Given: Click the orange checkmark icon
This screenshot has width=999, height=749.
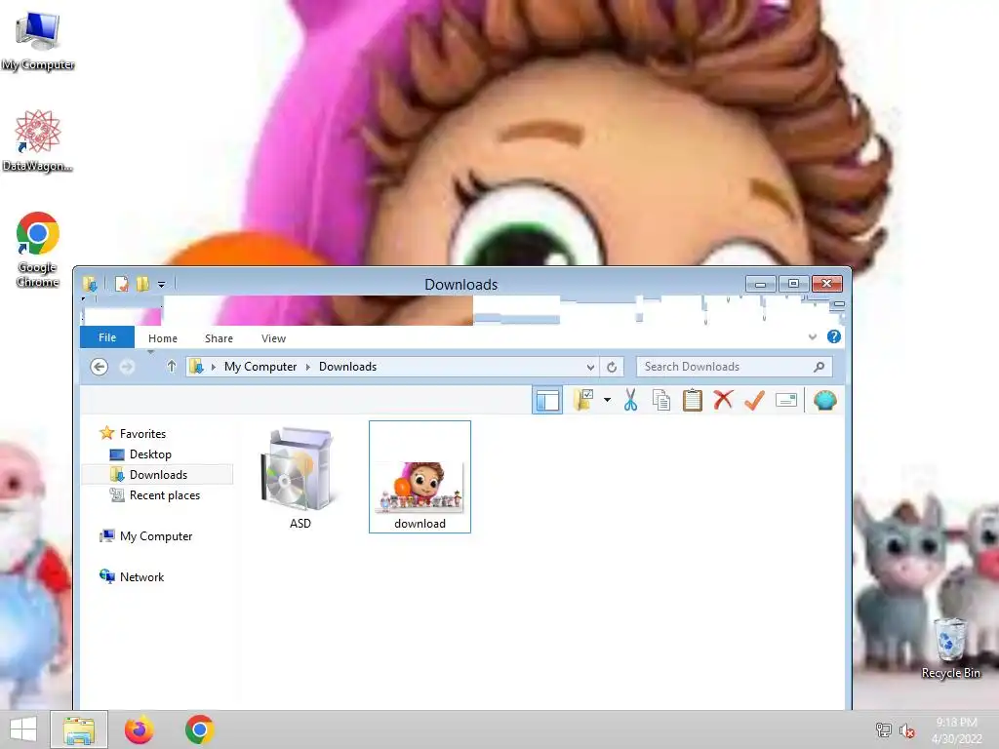Looking at the screenshot, I should click(754, 401).
